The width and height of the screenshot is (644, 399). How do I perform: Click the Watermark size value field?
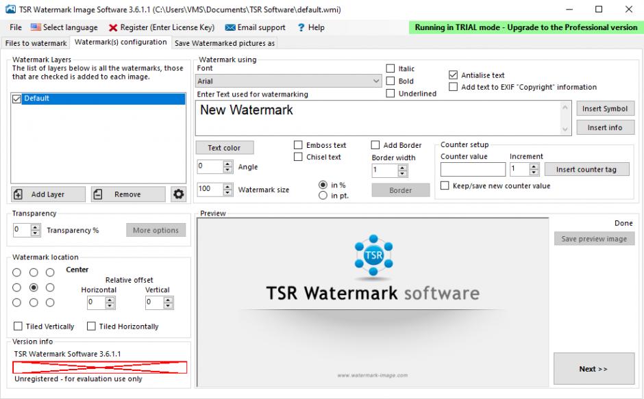(210, 190)
